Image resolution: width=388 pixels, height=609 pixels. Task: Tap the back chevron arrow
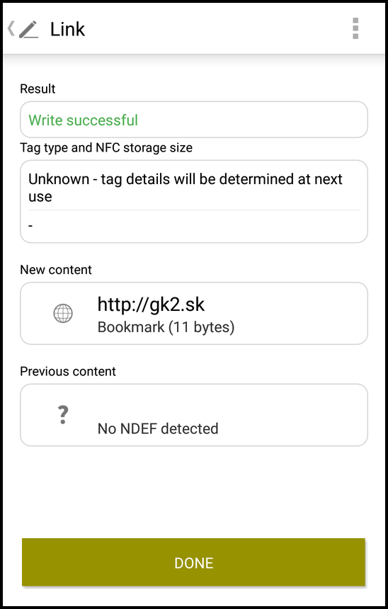[11, 28]
